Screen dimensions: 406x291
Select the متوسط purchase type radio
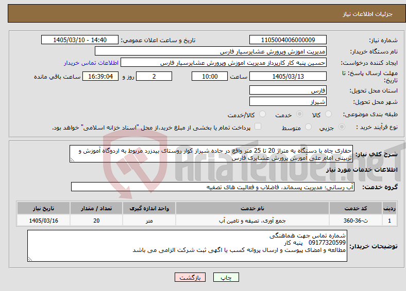coord(308,126)
